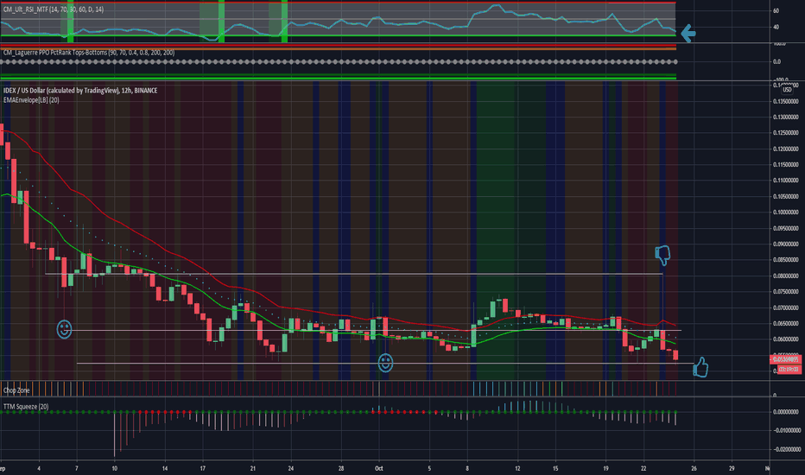Click the 0.10000000 price axis label

(785, 212)
